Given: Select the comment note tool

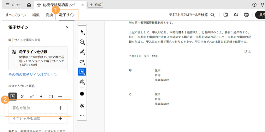Looking at the screenshot, I should [x=82, y=42].
